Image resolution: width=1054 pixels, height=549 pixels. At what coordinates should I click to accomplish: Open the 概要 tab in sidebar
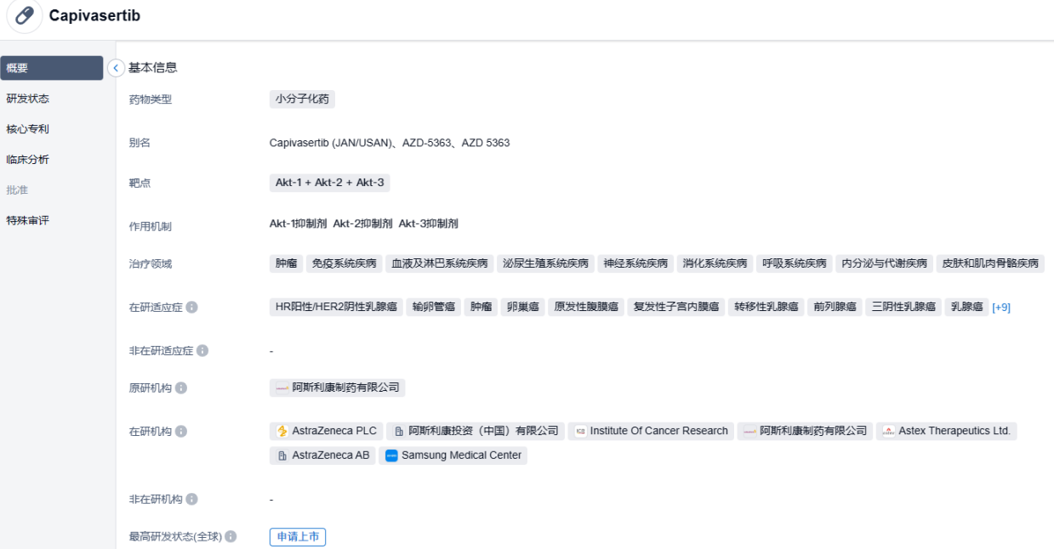[52, 68]
